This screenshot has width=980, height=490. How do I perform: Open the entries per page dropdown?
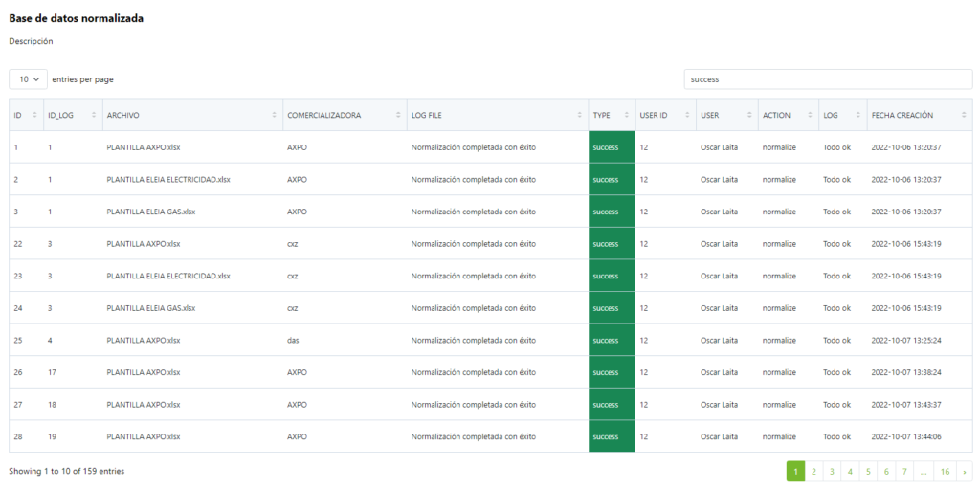28,79
